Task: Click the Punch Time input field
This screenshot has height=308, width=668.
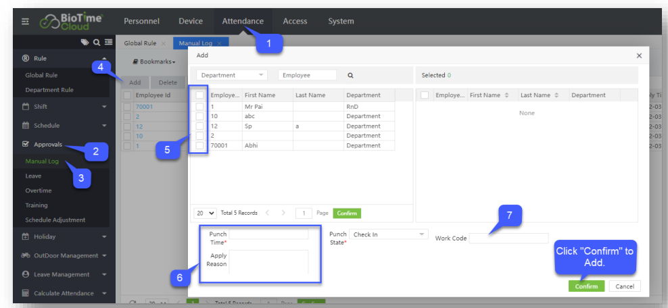Action: 268,234
